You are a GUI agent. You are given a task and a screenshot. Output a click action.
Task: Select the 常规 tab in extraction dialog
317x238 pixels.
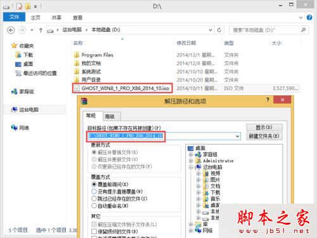[91, 116]
